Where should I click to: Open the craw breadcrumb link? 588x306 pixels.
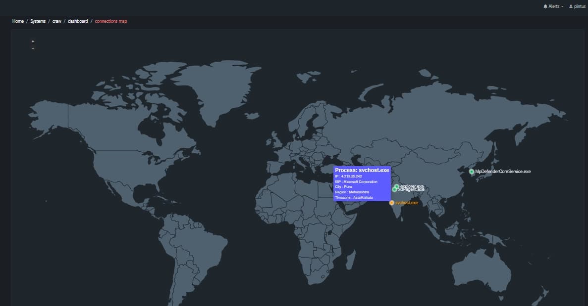pyautogui.click(x=56, y=21)
